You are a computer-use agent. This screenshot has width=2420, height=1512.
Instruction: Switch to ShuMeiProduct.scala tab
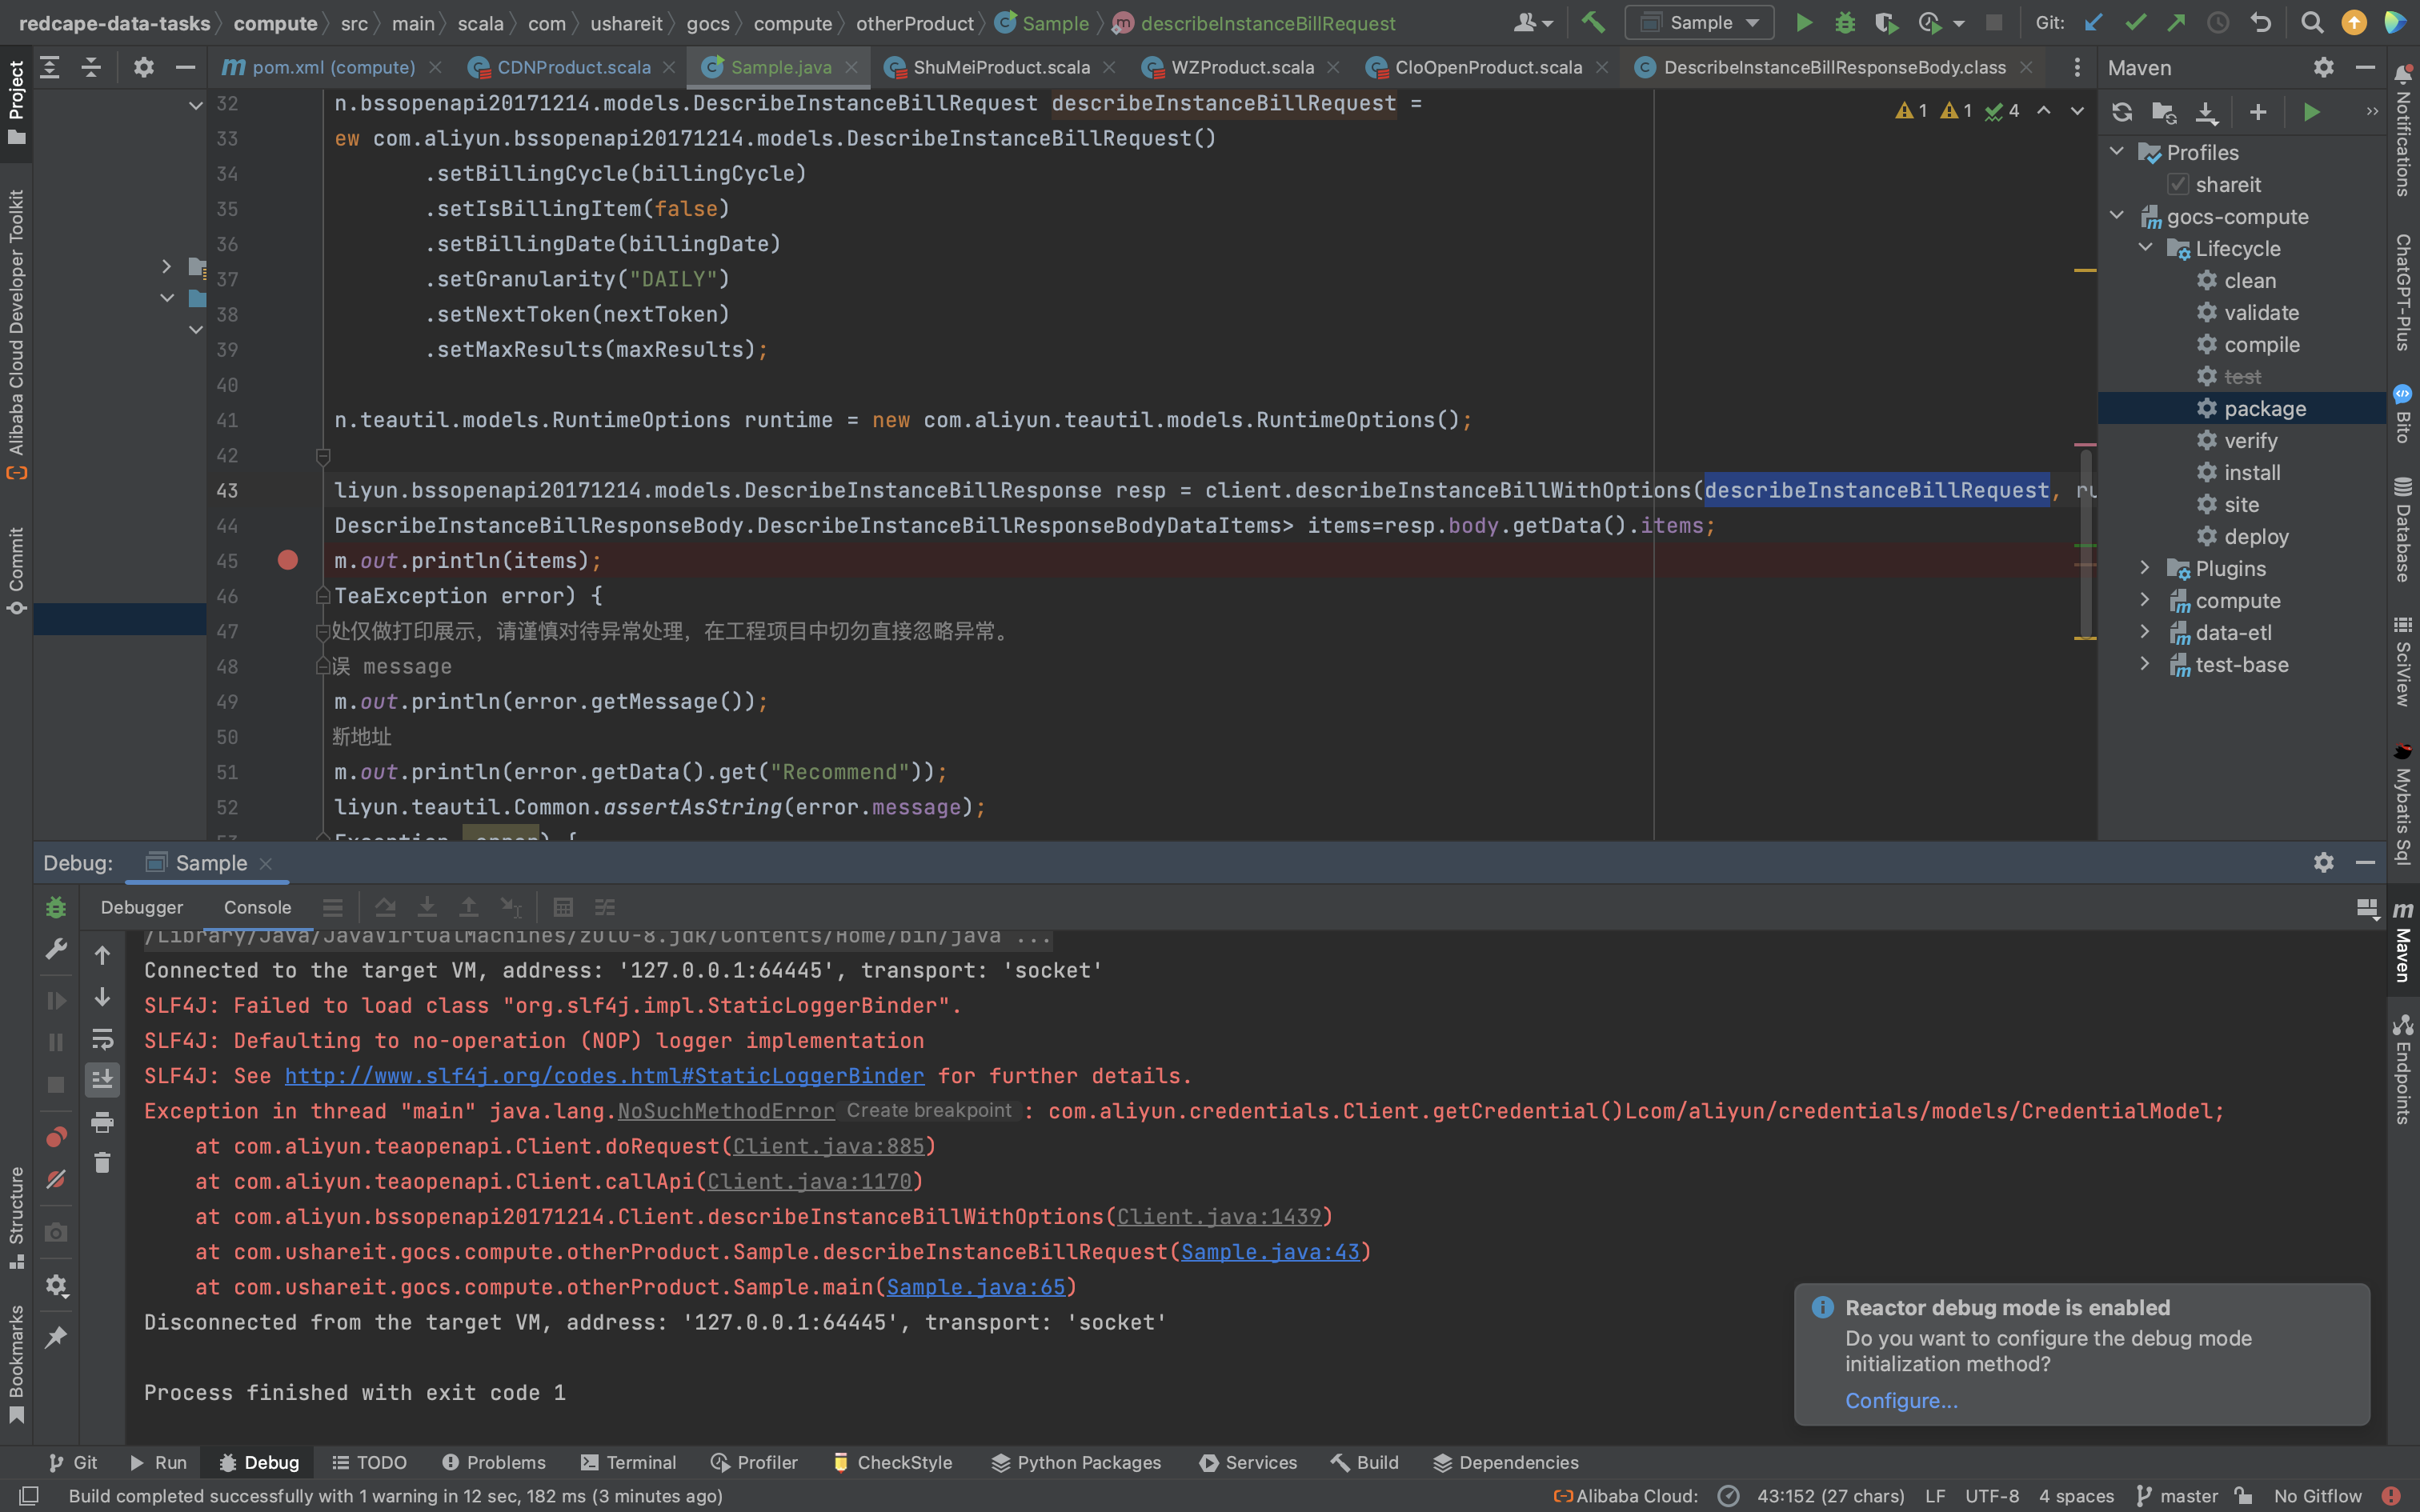[1000, 67]
